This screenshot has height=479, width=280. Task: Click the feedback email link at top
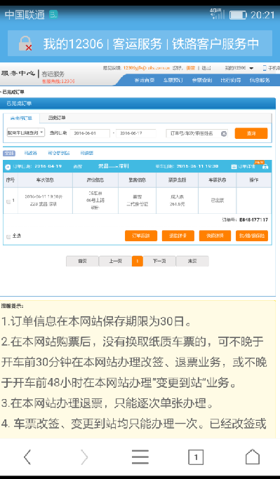click(x=147, y=68)
